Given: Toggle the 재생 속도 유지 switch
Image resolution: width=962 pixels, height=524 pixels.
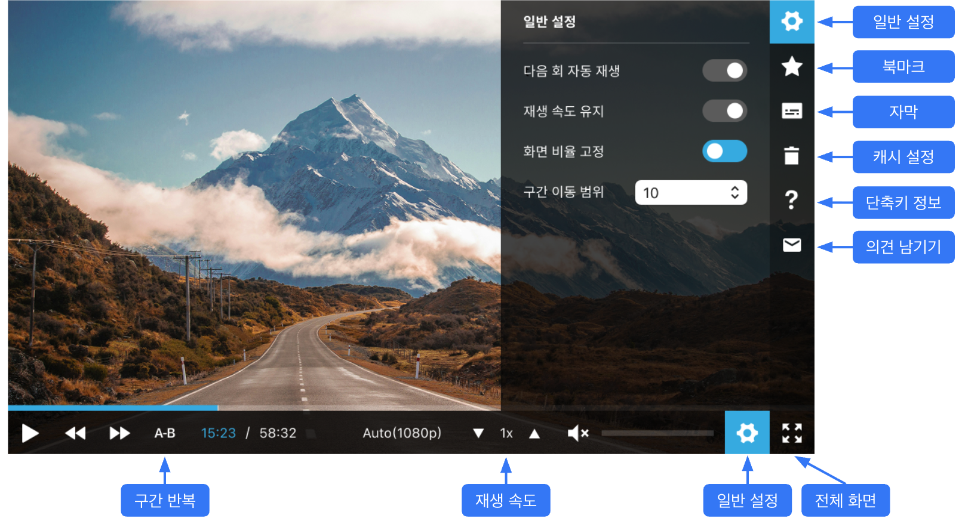Looking at the screenshot, I should pos(724,111).
